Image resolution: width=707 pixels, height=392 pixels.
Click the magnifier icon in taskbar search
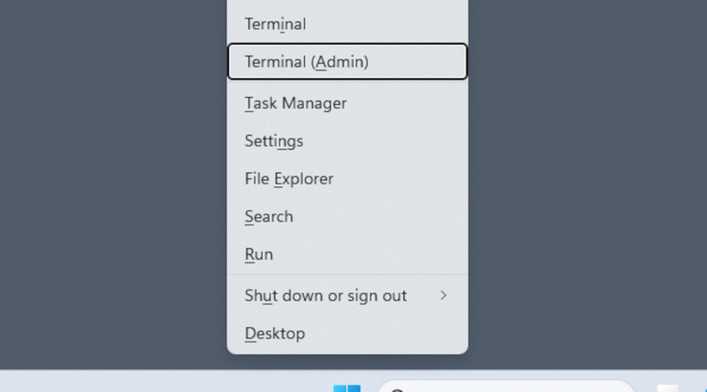[398, 389]
